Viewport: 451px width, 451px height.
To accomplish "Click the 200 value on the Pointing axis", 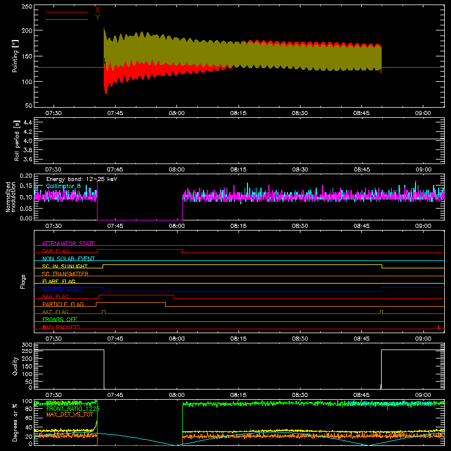I will [x=26, y=30].
